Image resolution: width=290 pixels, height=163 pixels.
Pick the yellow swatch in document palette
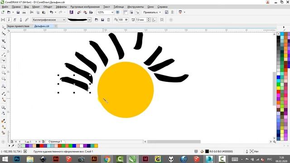click(96, 146)
